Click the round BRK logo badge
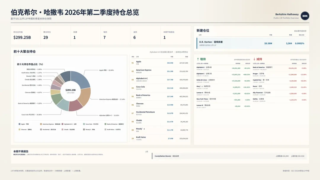The image size is (320, 180). click(305, 16)
